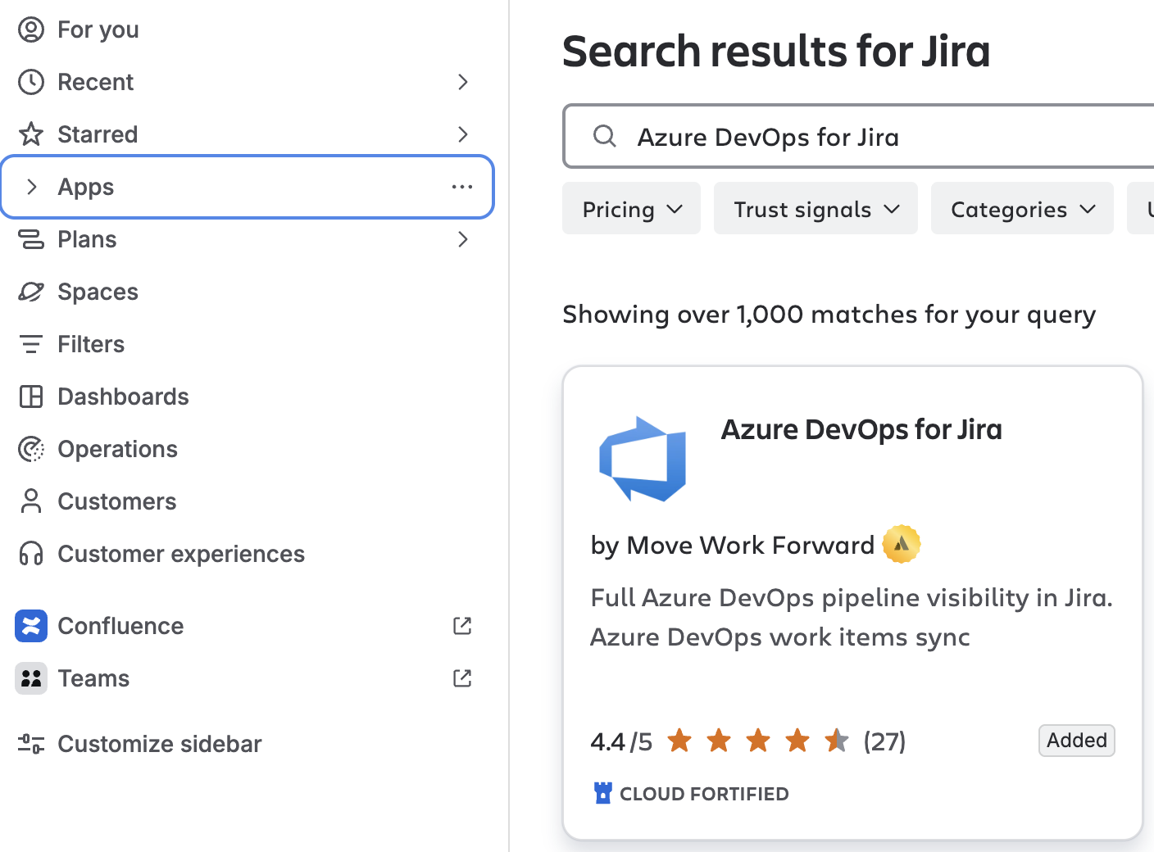The image size is (1154, 852).
Task: Click the Plans roadmap icon
Action: point(31,239)
